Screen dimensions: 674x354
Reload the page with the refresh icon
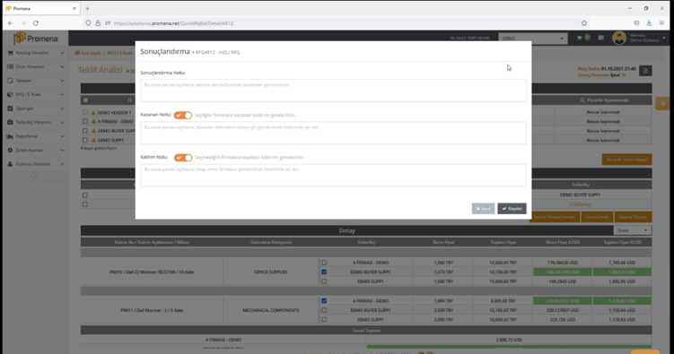point(36,23)
